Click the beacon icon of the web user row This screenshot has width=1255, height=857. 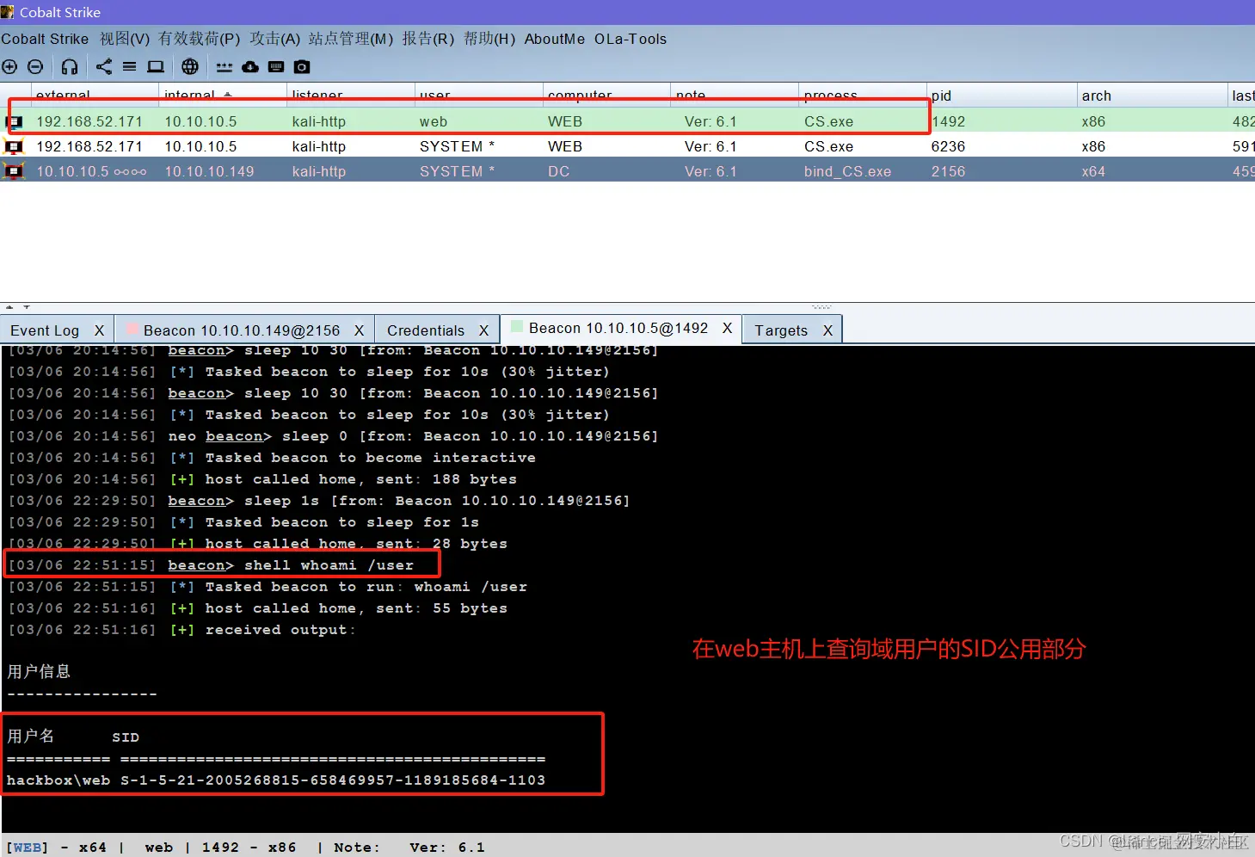[x=15, y=122]
